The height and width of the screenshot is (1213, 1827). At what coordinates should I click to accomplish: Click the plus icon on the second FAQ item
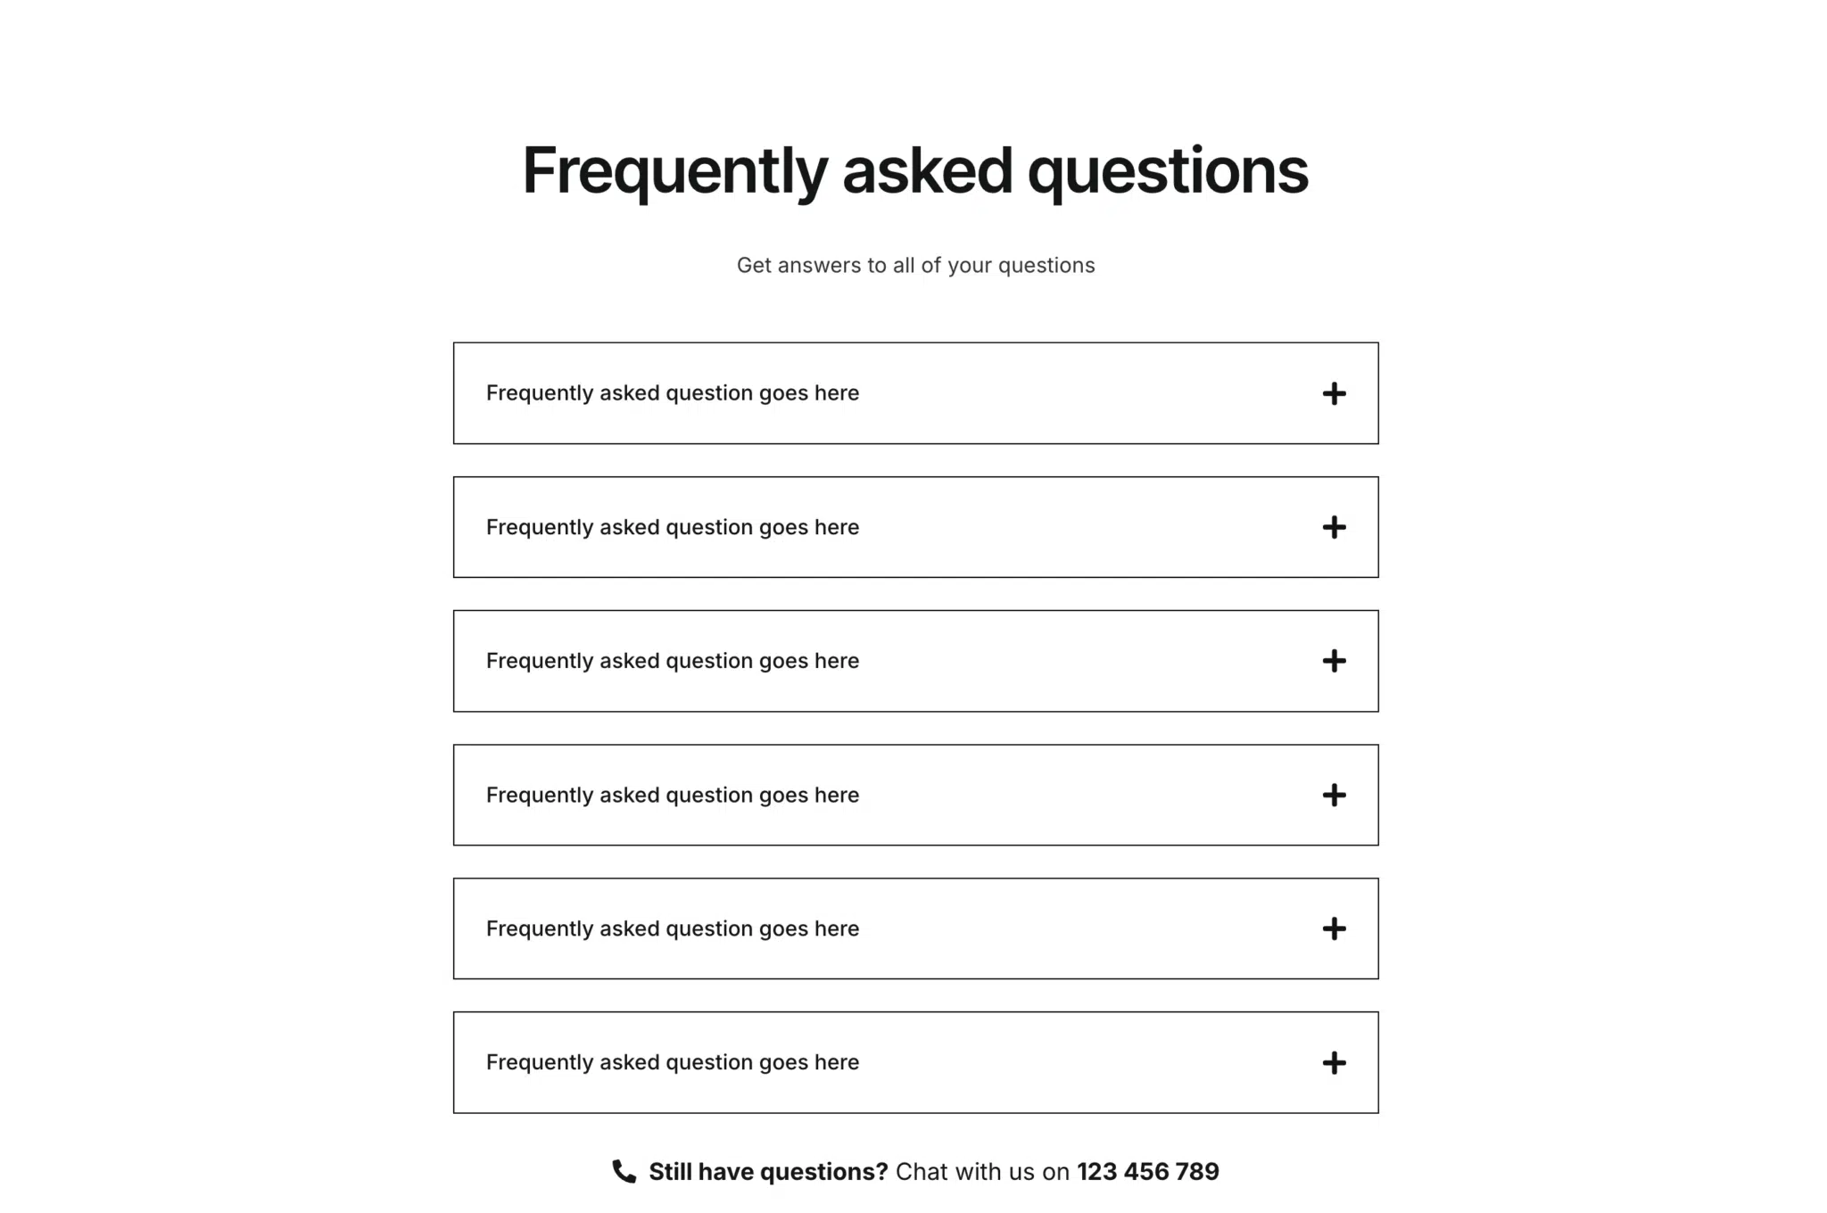1334,527
